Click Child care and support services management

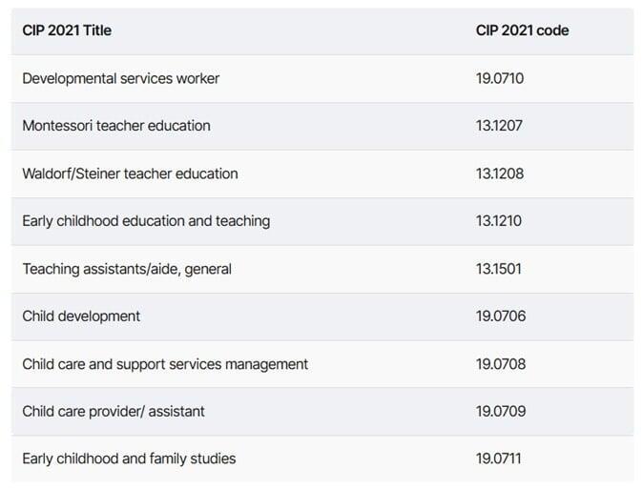click(x=165, y=364)
